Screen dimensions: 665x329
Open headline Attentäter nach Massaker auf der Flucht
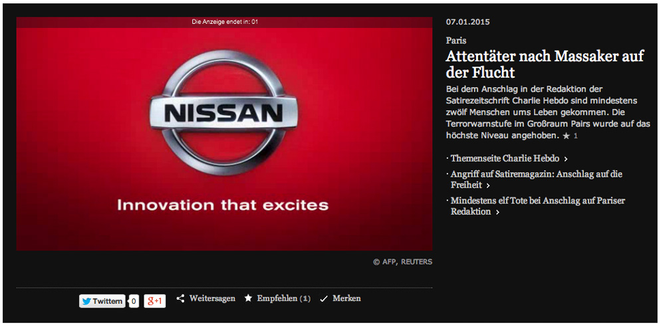click(x=545, y=64)
